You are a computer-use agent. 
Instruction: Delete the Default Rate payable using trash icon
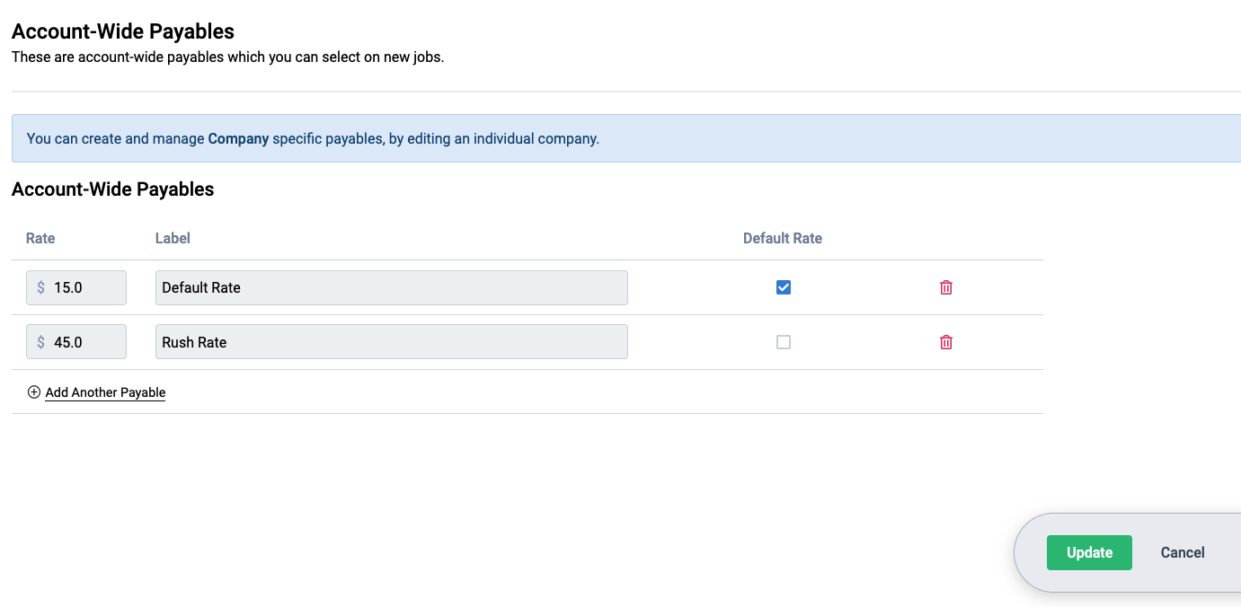coord(945,286)
